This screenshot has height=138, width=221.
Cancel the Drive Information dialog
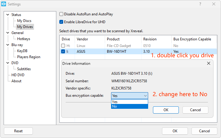(195, 110)
